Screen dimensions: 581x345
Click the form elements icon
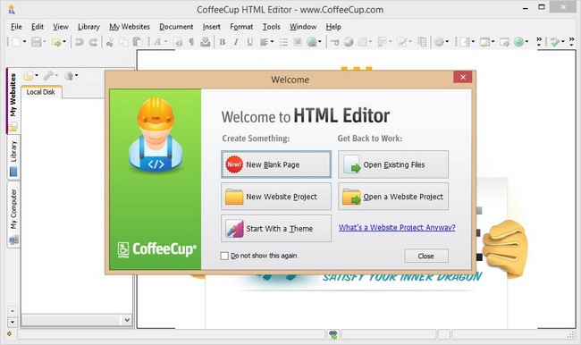pos(382,42)
